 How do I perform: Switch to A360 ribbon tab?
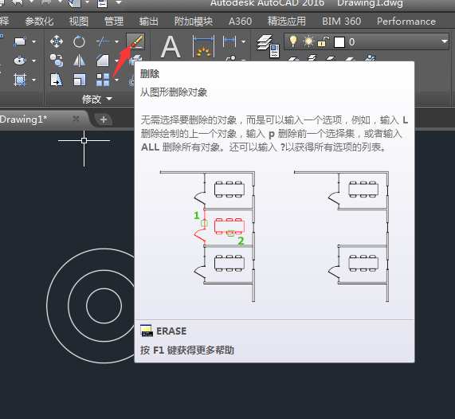240,22
